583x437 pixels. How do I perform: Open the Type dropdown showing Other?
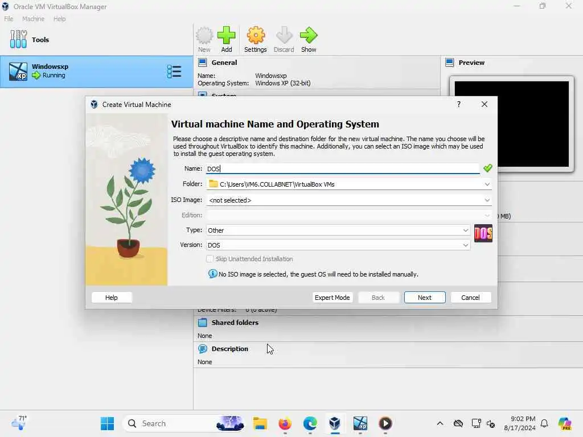point(338,230)
